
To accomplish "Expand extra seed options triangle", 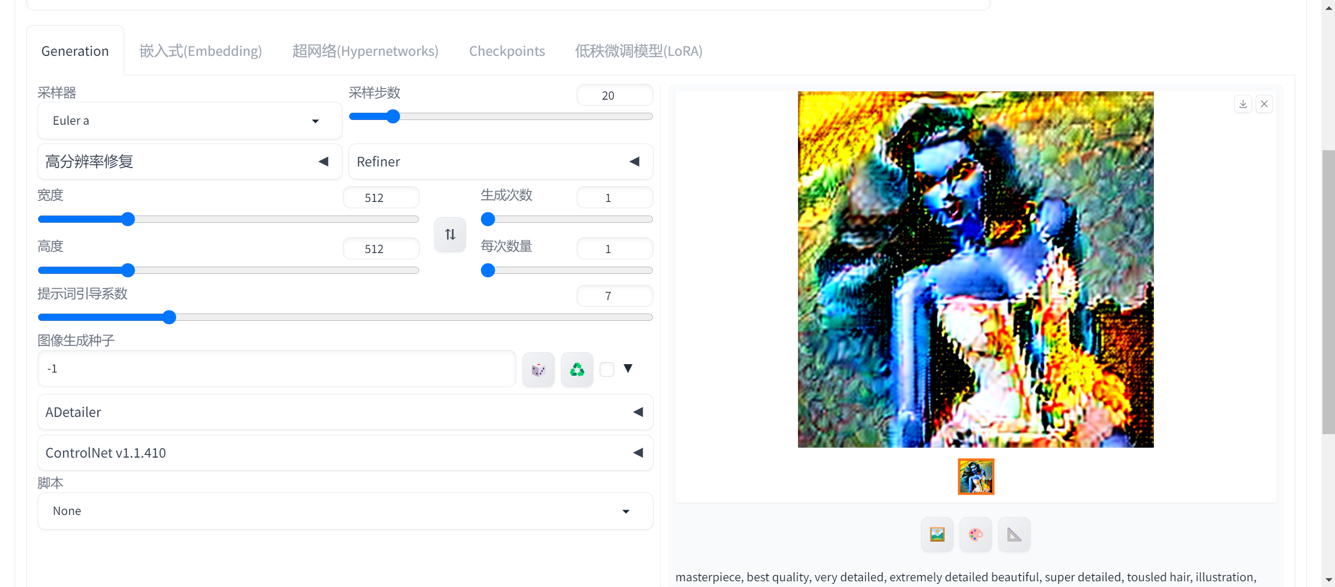I will point(628,368).
